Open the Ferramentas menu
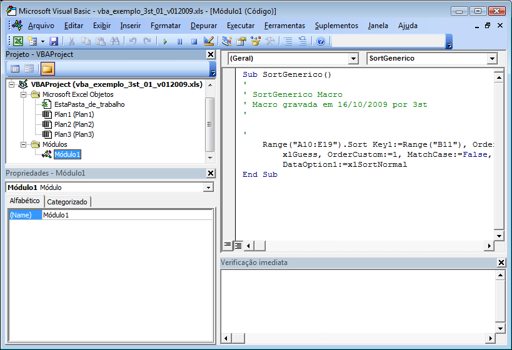The image size is (512, 350). pos(284,26)
